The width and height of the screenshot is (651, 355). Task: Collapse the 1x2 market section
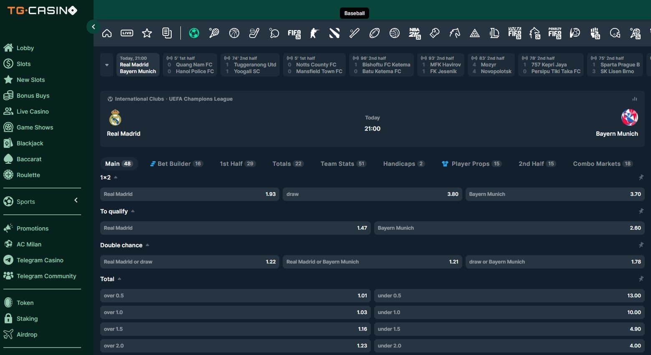pos(116,177)
